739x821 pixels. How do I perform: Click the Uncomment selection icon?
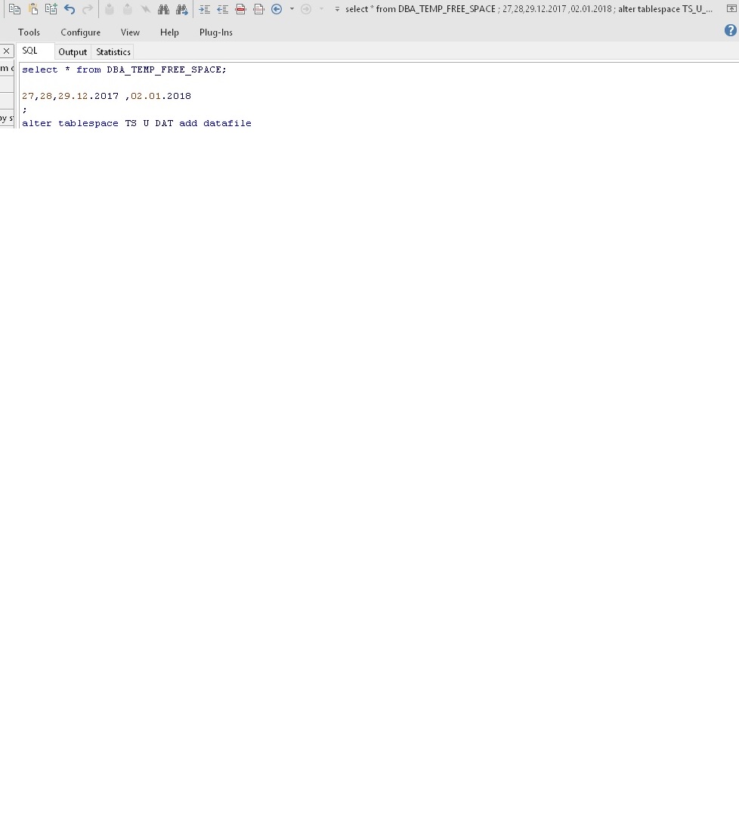click(258, 9)
